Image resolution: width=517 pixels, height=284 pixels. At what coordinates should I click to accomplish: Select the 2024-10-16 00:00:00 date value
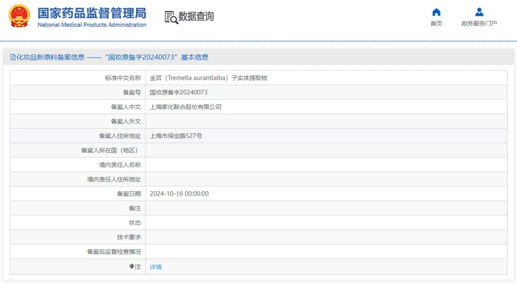(x=179, y=194)
